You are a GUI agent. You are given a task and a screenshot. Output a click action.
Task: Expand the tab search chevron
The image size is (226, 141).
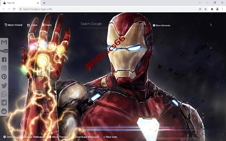coord(200,3)
